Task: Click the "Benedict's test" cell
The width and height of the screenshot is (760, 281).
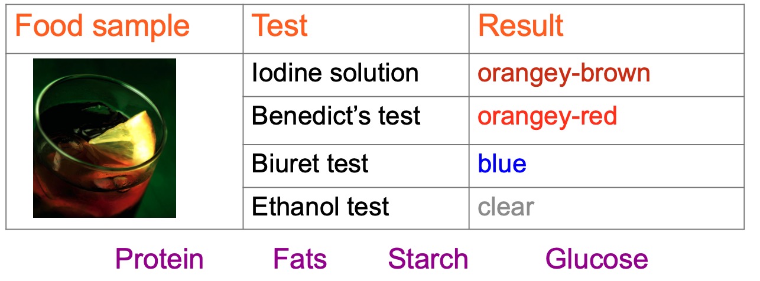Action: pos(336,116)
